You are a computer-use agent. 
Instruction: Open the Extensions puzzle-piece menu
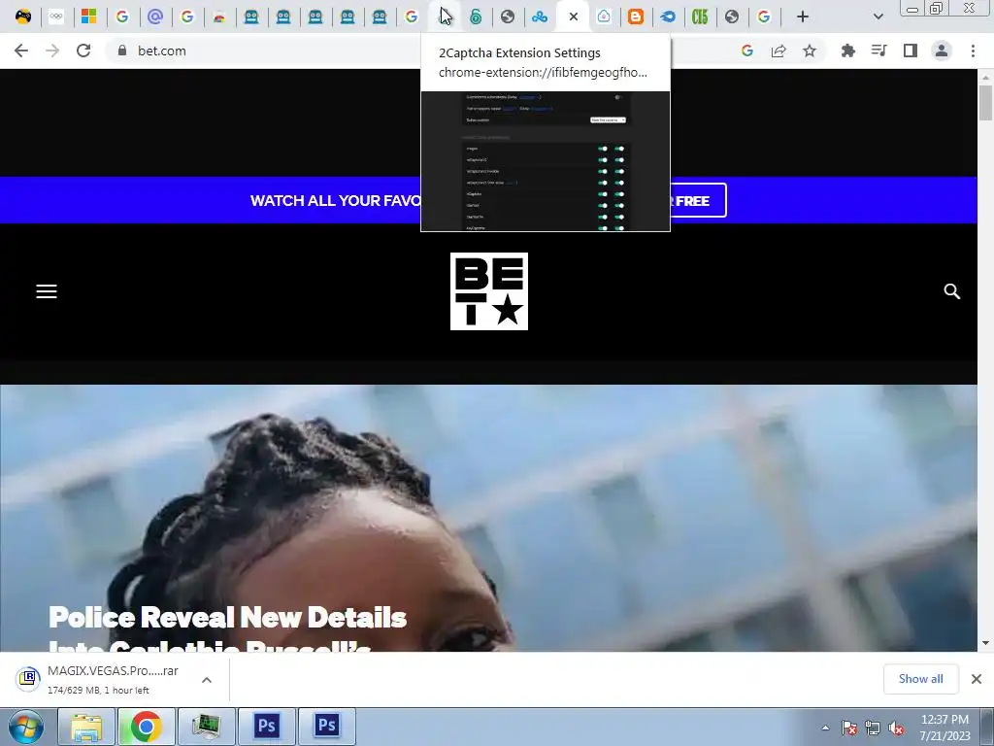click(847, 51)
